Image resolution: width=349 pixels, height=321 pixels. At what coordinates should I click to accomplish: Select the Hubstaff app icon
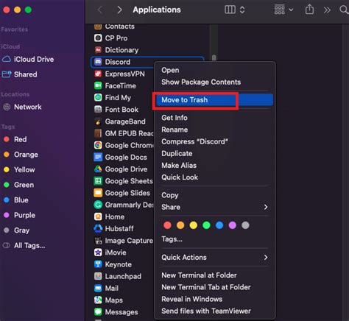click(98, 228)
